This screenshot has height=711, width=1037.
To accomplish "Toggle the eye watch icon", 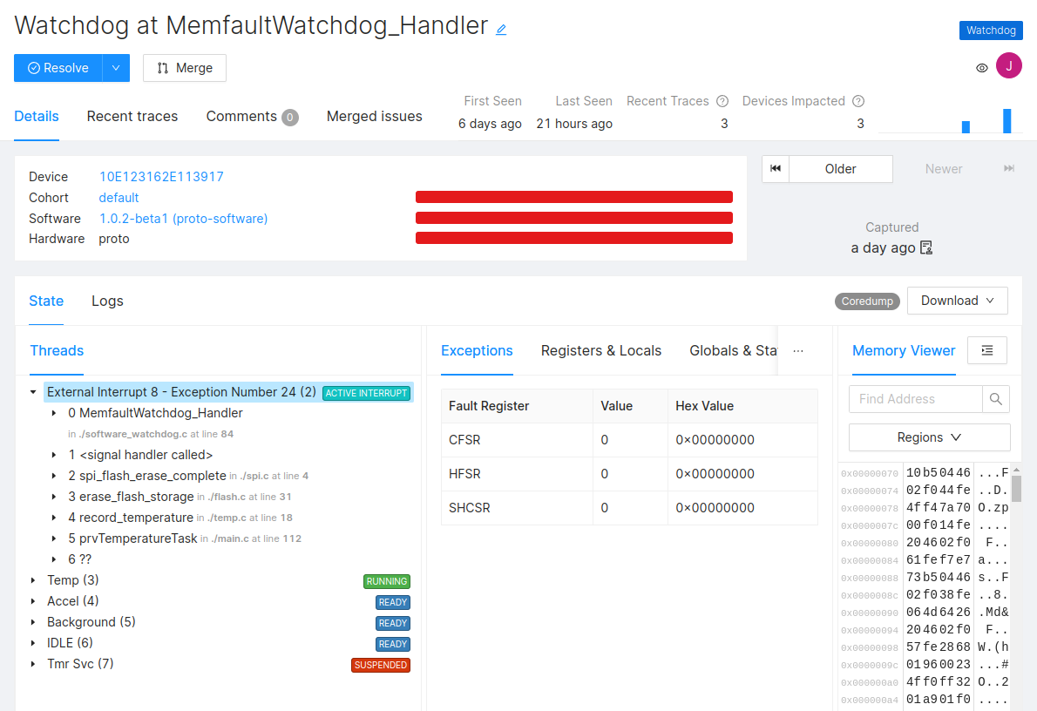I will coord(982,67).
